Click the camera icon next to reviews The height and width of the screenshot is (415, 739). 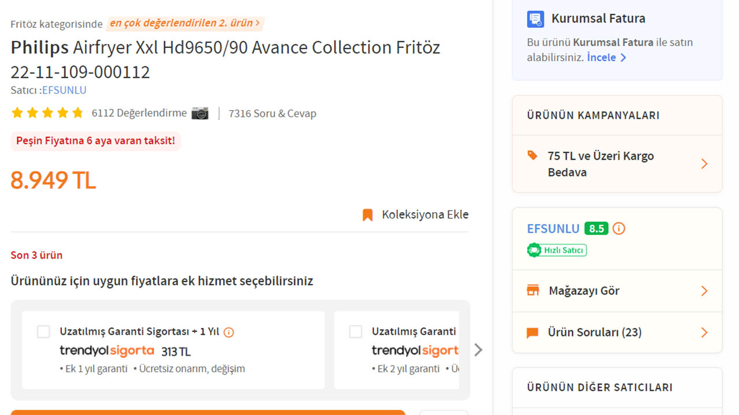[x=200, y=113]
